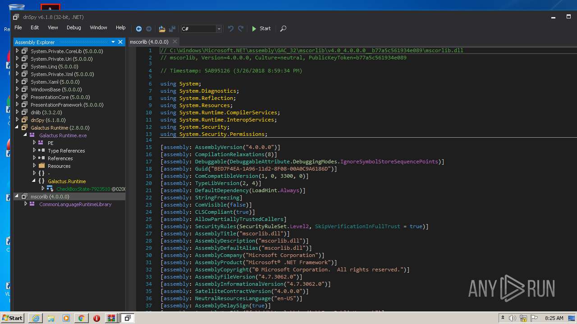Navigate backward with the blue arrow
This screenshot has height=324, width=577.
[x=139, y=28]
